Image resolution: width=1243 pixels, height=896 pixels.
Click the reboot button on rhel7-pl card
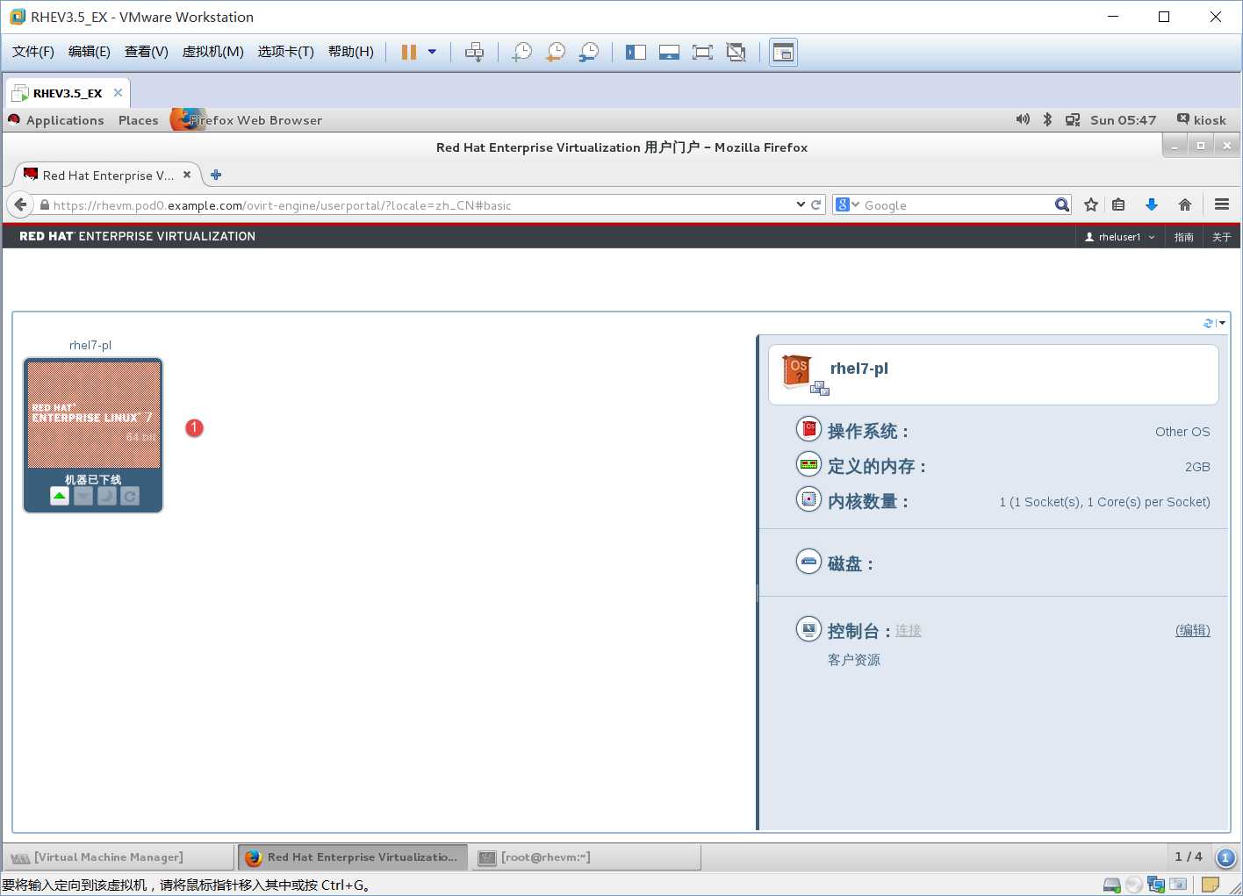pyautogui.click(x=130, y=497)
